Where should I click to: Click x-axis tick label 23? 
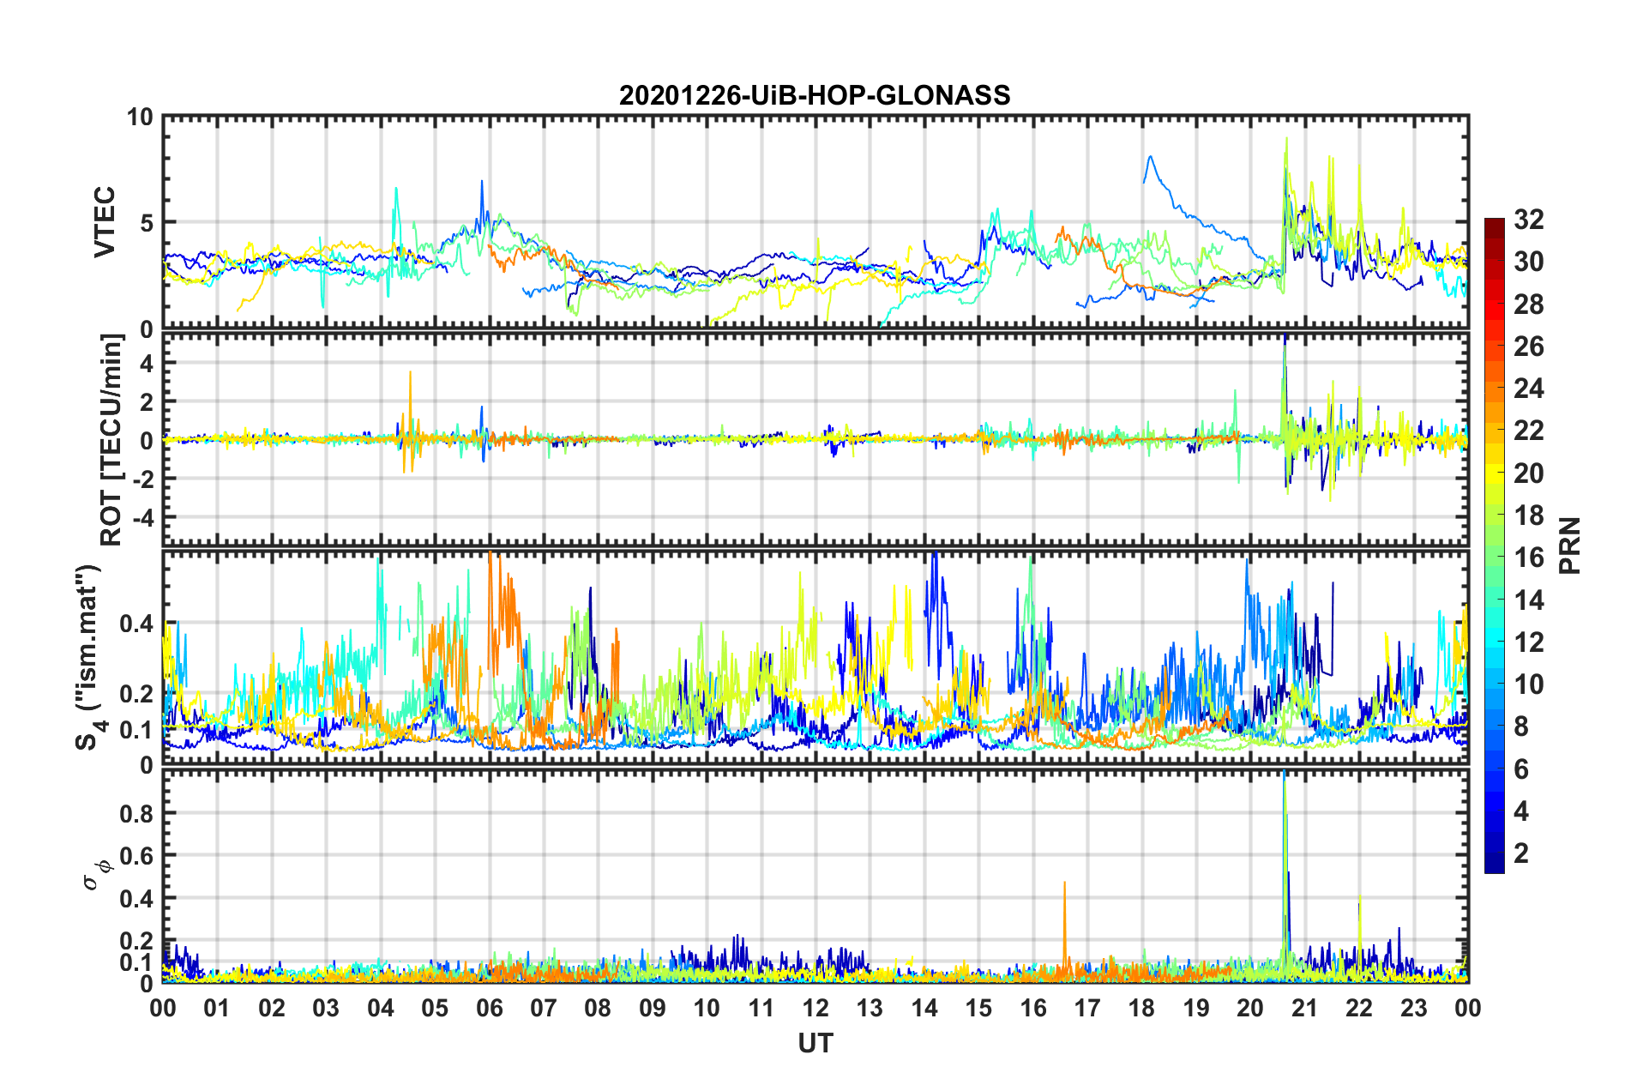(x=1413, y=1008)
